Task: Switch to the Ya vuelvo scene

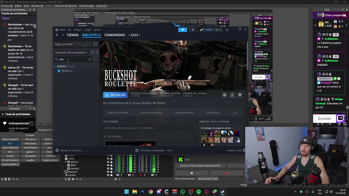Action: point(30,156)
